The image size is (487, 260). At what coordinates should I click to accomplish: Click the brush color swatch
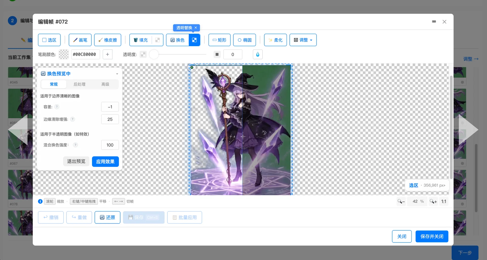[64, 54]
